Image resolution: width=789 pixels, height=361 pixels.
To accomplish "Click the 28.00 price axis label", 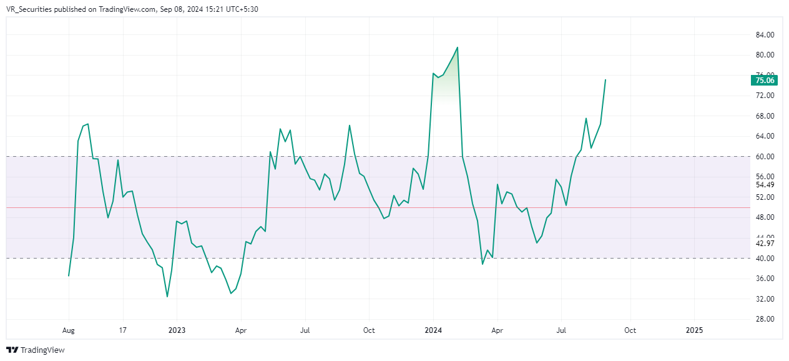I will [765, 319].
